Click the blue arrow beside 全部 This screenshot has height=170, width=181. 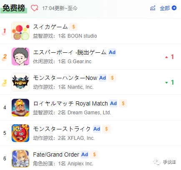pyautogui.click(x=174, y=8)
